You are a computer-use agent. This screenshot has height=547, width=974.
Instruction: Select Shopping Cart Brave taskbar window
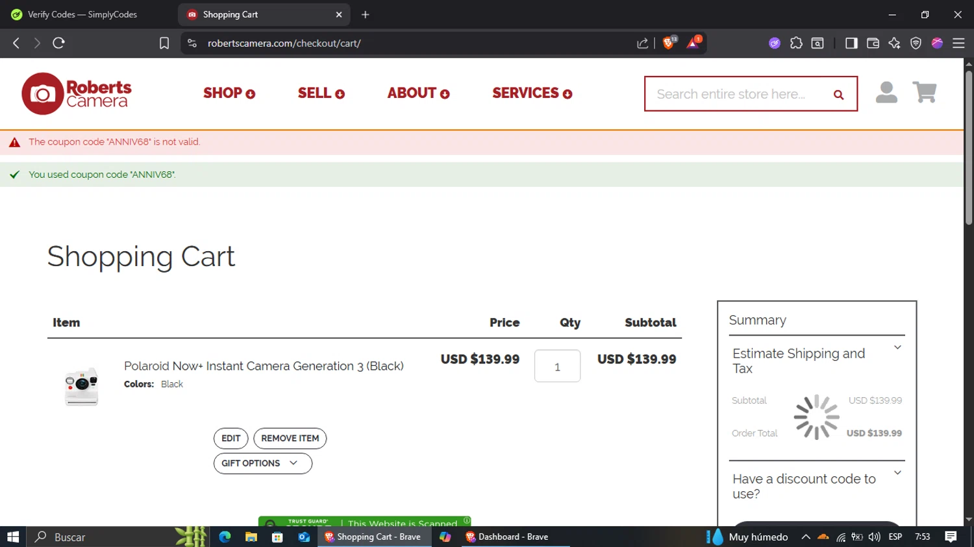pyautogui.click(x=374, y=537)
